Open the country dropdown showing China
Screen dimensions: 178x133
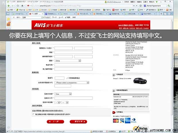(68, 61)
